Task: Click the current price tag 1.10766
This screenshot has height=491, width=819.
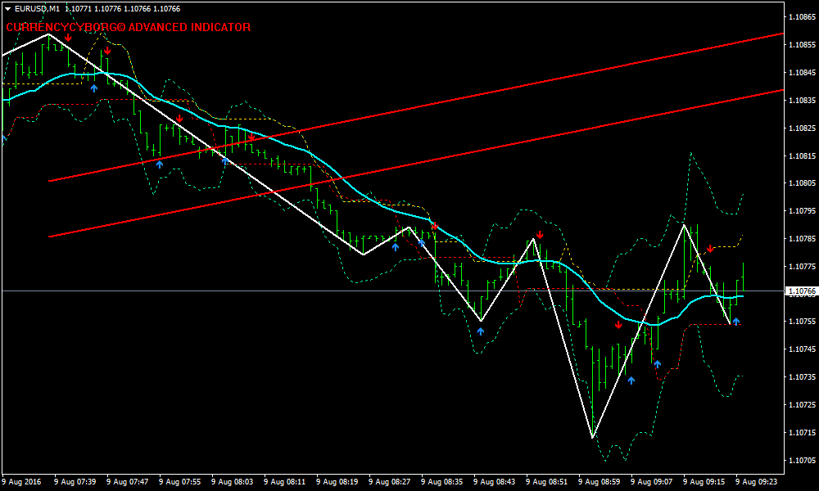Action: (x=799, y=291)
